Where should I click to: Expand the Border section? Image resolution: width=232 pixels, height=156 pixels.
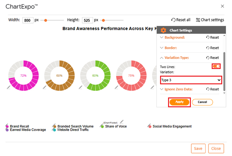[x=162, y=48]
